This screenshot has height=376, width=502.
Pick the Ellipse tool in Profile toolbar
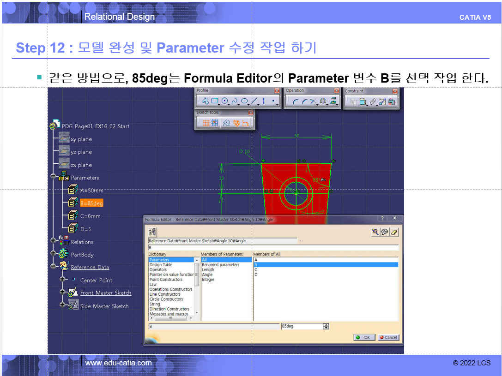[244, 101]
